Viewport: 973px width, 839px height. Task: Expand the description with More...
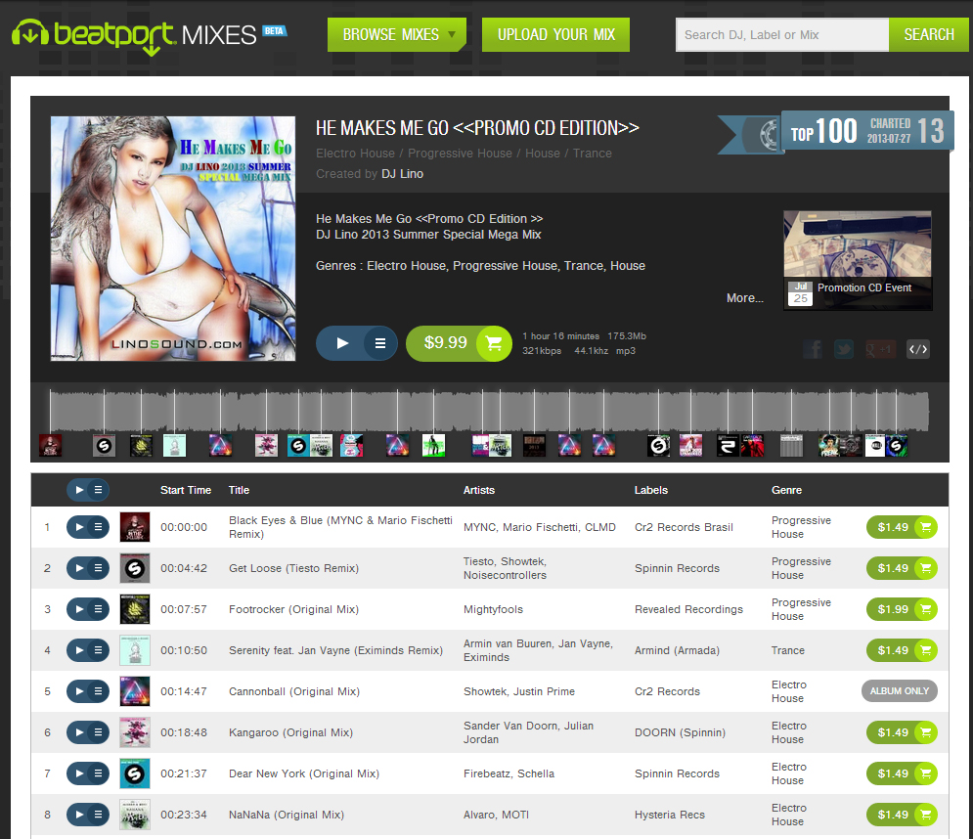(744, 298)
